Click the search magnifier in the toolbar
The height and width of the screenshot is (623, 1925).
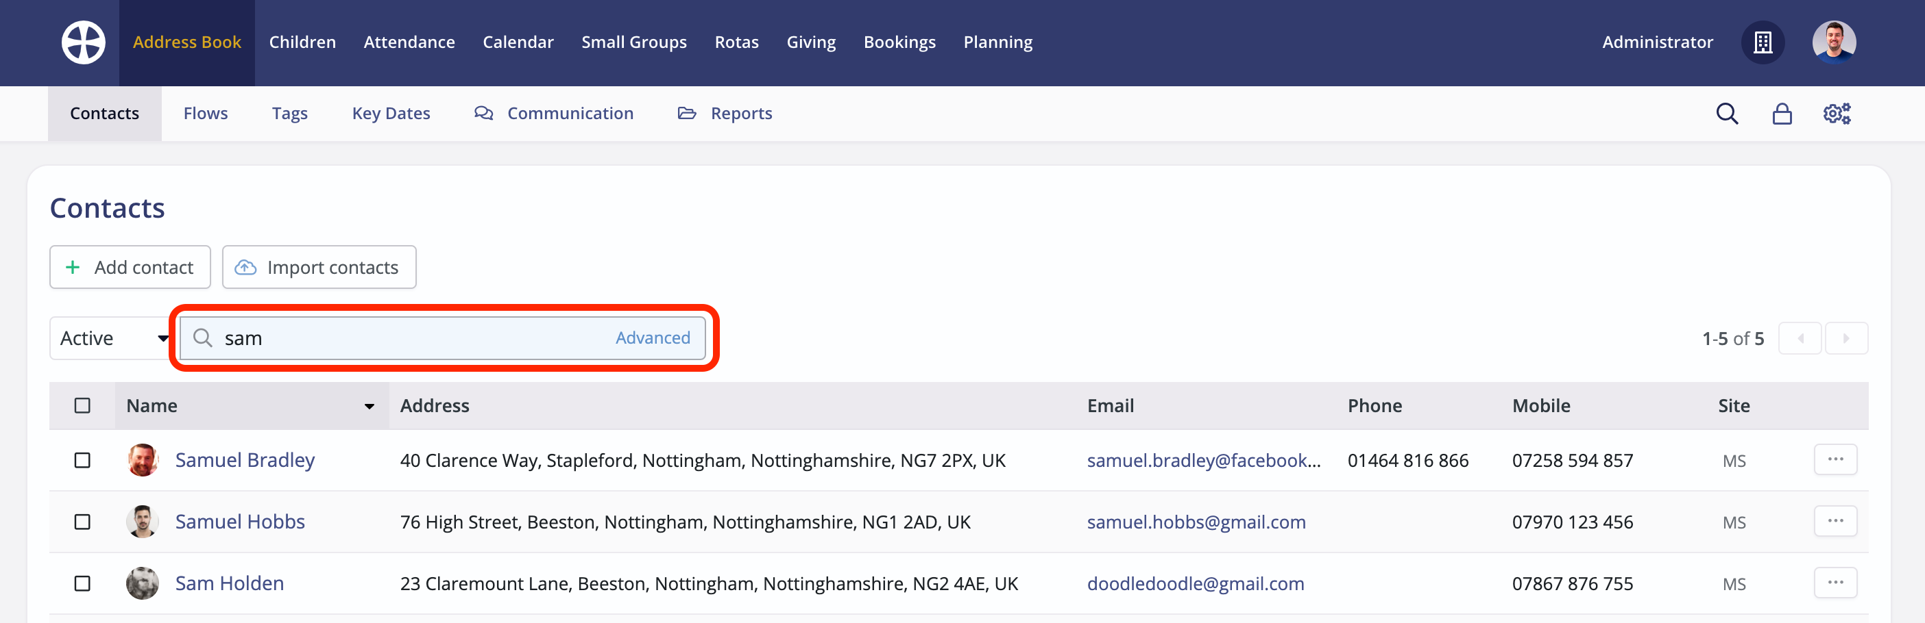tap(1727, 114)
